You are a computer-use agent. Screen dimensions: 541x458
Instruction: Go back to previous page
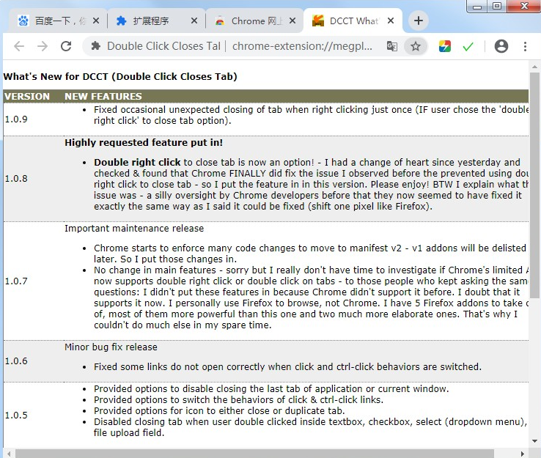click(19, 46)
